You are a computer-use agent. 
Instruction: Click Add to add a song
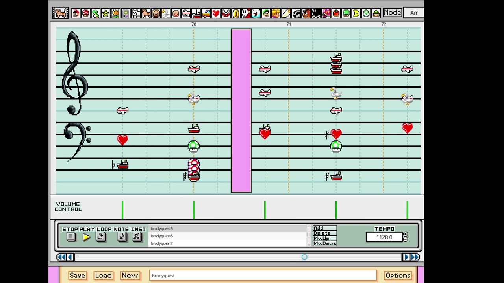tap(325, 228)
